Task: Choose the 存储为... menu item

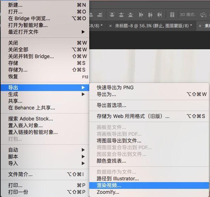Action: (45, 70)
